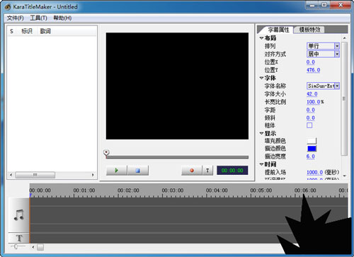Image resolution: width=354 pixels, height=257 pixels.
Task: Switch to the 模板特效 tab
Action: point(309,30)
